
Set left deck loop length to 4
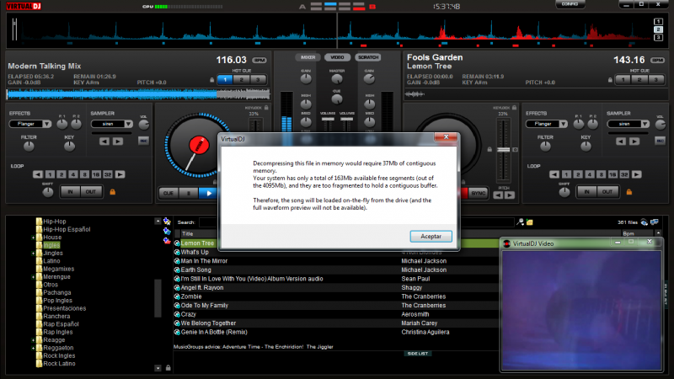coord(73,174)
